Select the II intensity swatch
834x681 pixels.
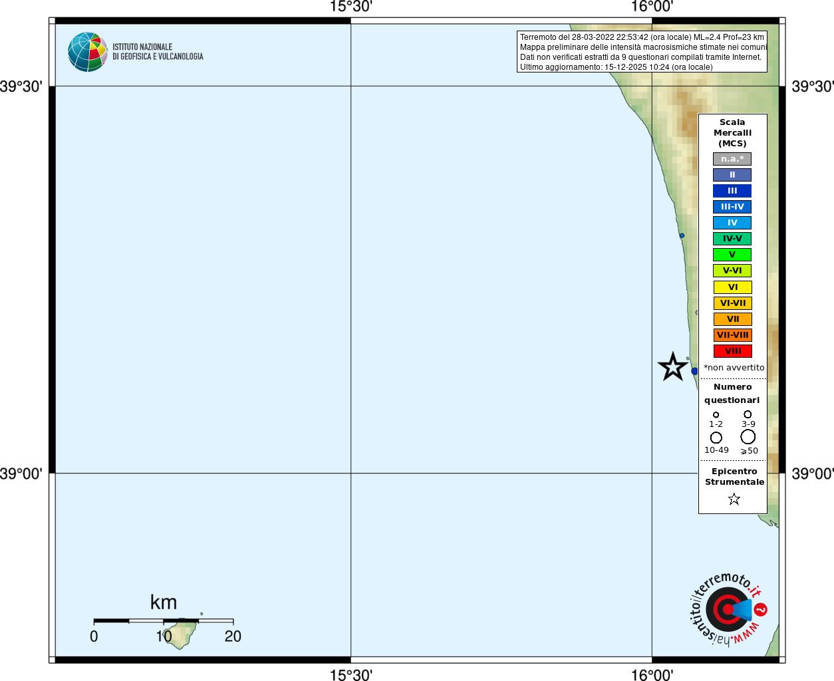732,175
